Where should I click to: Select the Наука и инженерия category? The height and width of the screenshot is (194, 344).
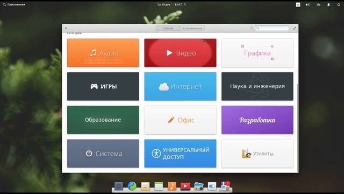257,86
